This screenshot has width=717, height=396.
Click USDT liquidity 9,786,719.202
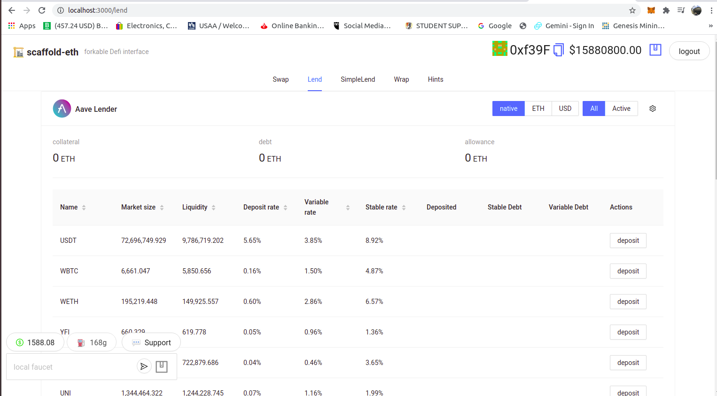pyautogui.click(x=203, y=241)
